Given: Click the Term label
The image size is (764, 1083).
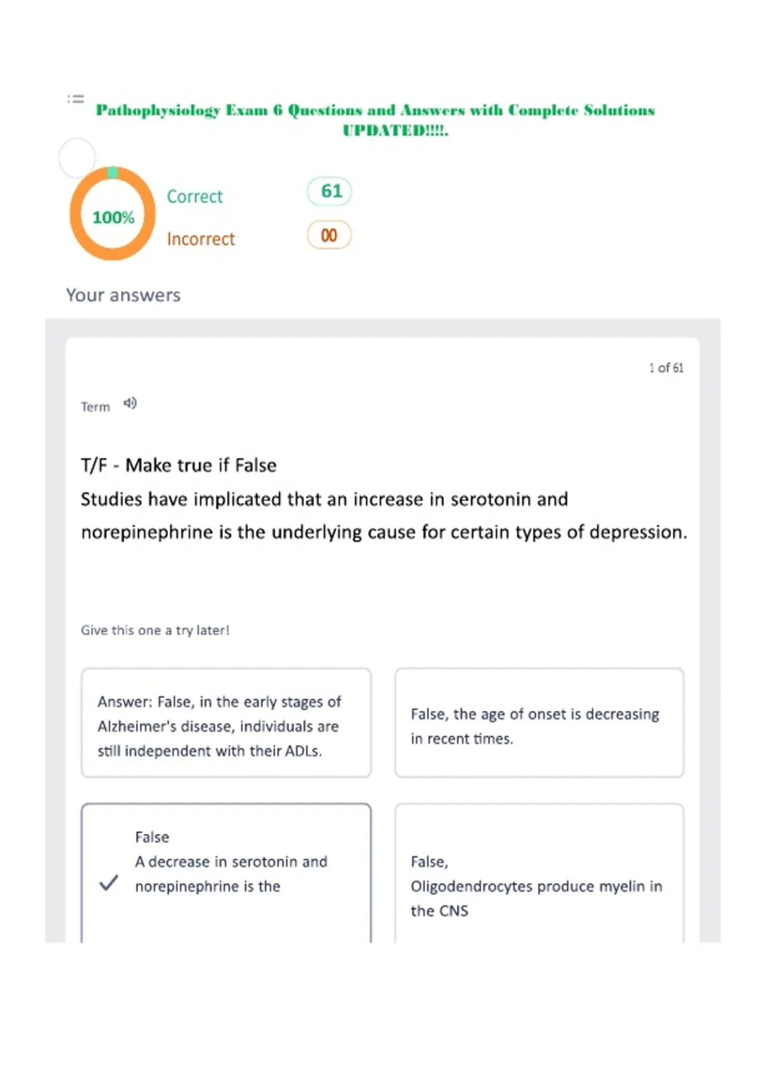Looking at the screenshot, I should [95, 406].
